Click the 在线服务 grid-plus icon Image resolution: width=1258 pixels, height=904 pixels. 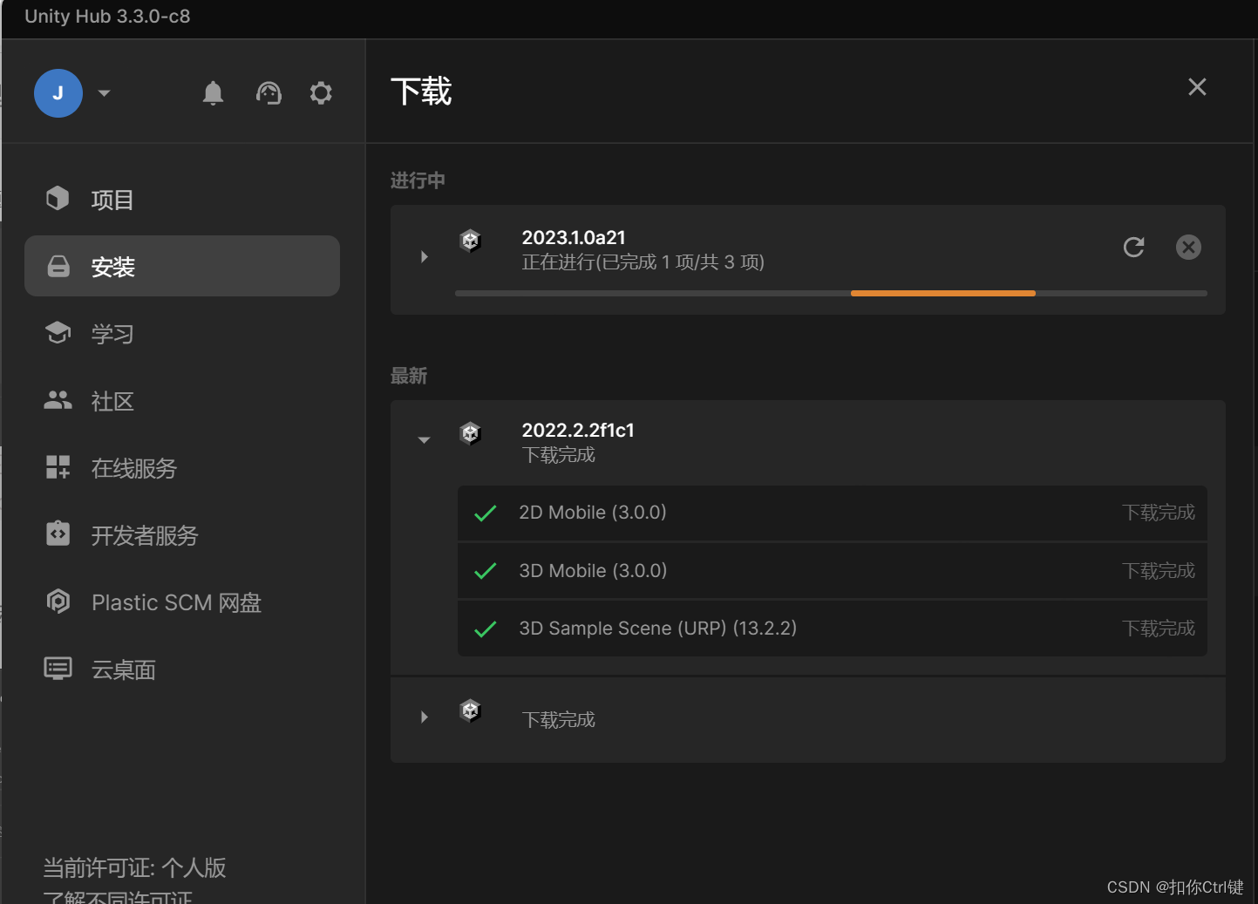[x=58, y=466]
